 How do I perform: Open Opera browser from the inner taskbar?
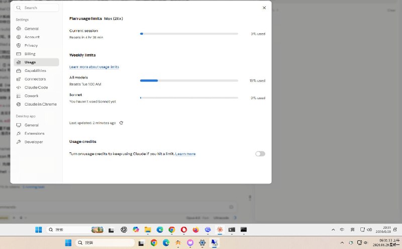click(x=184, y=230)
